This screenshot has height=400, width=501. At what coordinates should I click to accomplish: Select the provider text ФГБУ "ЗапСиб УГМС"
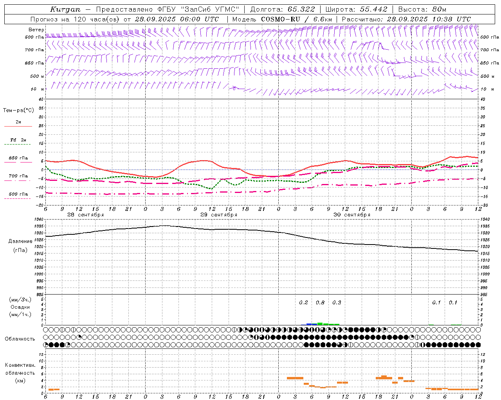coord(198,9)
